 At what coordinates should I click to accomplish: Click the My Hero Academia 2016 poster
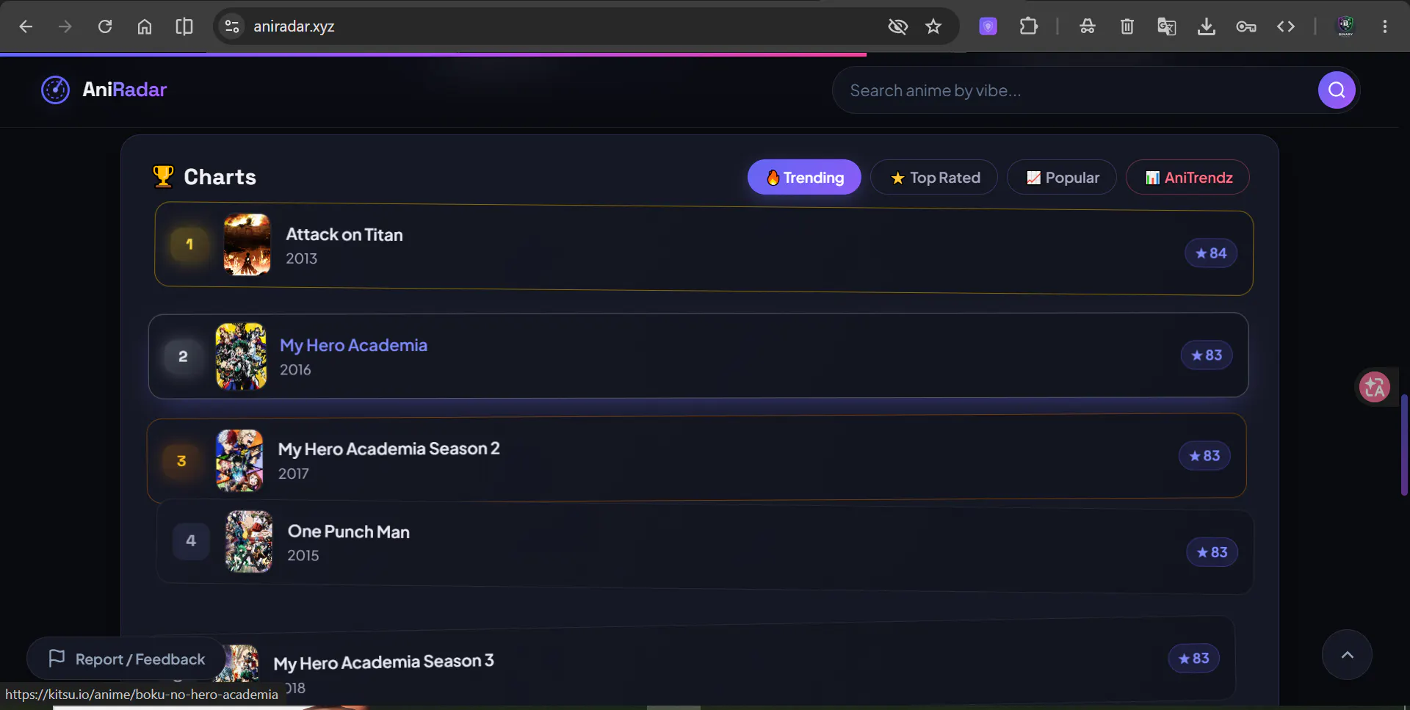[241, 357]
